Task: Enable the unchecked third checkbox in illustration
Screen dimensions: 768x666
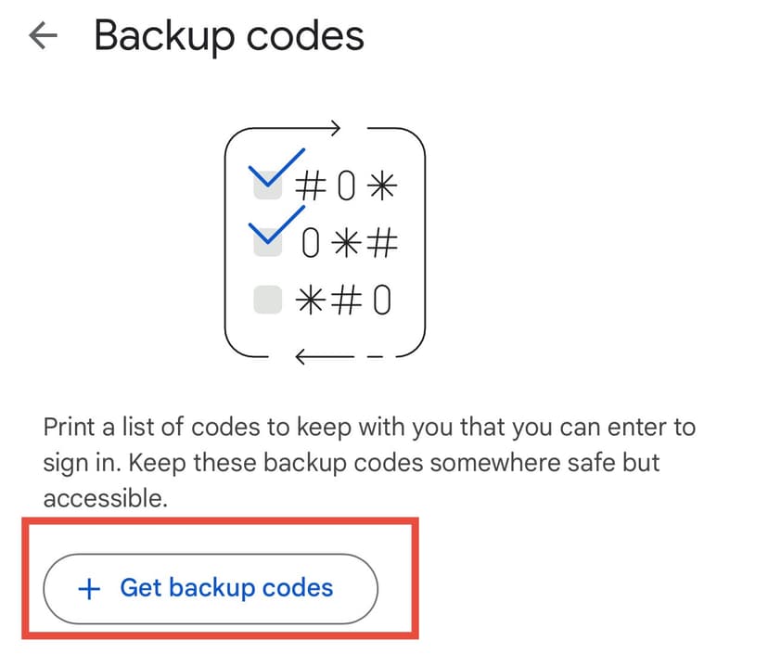Action: [269, 298]
